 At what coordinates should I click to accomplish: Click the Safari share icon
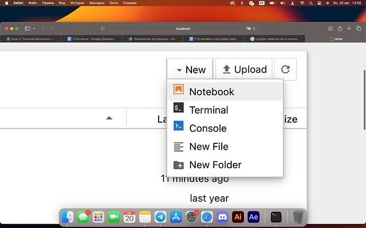click(339, 28)
